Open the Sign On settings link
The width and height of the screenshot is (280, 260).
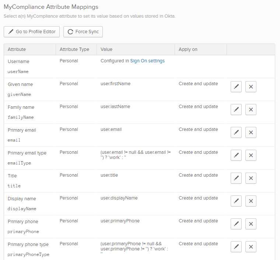[147, 61]
